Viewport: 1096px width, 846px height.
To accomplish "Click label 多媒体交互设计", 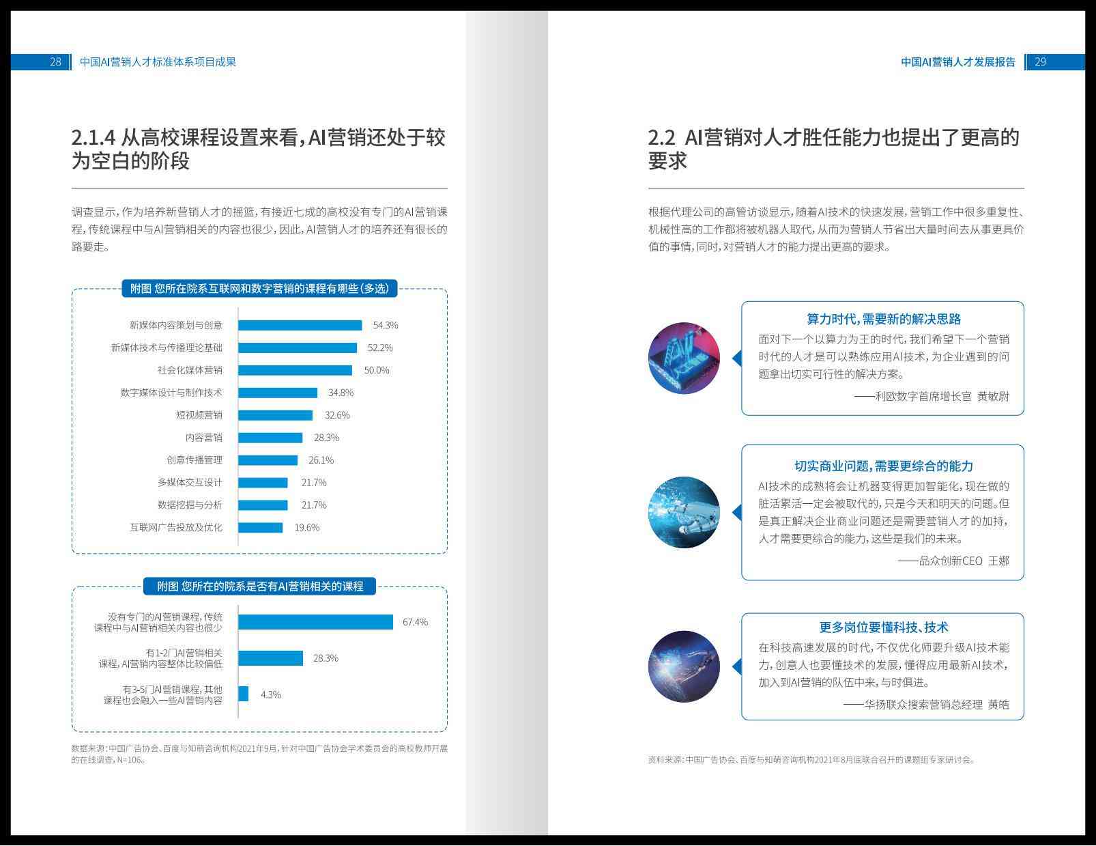I will coord(190,483).
